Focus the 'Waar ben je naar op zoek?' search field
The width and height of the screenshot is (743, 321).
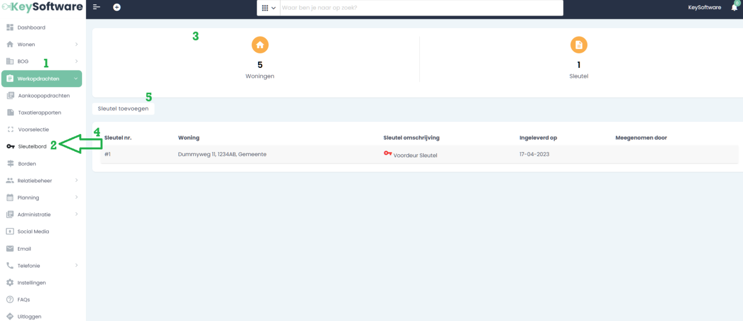pyautogui.click(x=421, y=8)
